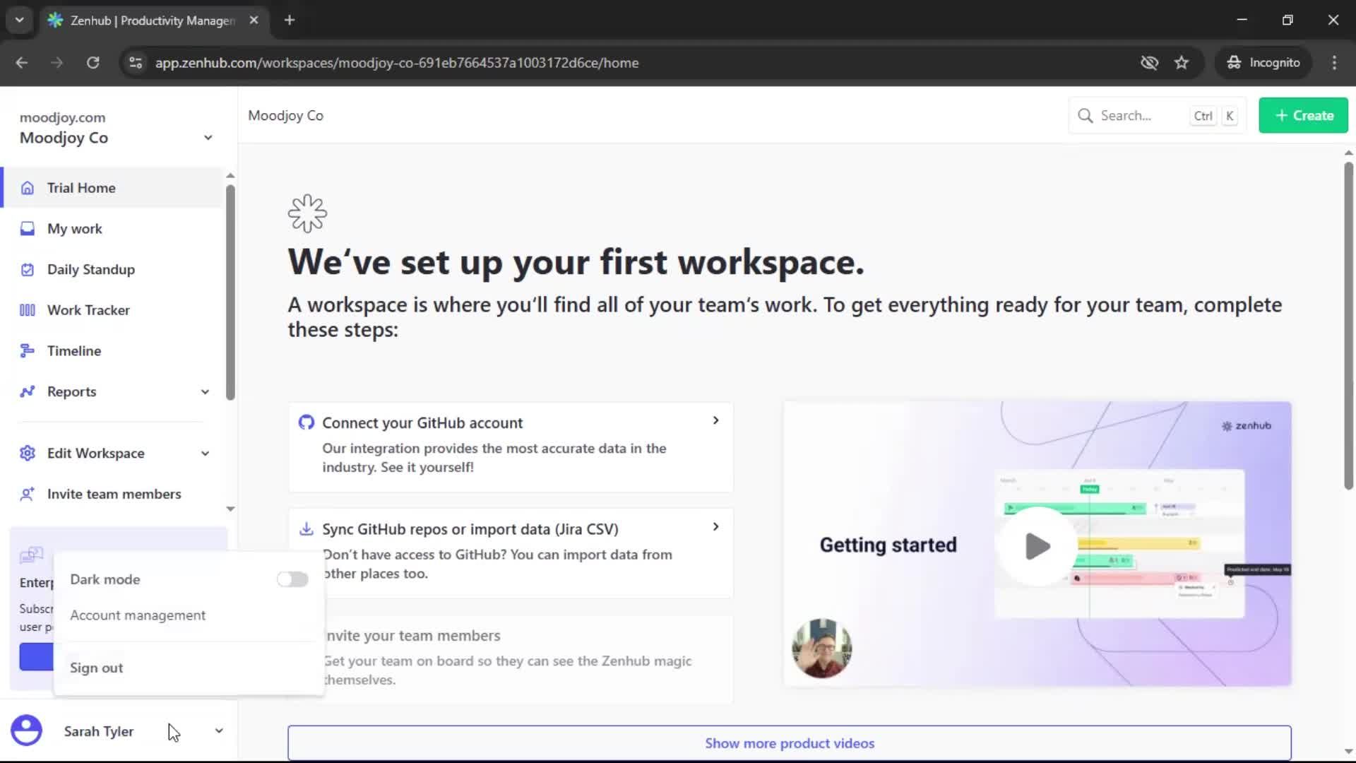Click the Daily Standup calendar icon
Screen dimensions: 1356x763
pos(28,270)
